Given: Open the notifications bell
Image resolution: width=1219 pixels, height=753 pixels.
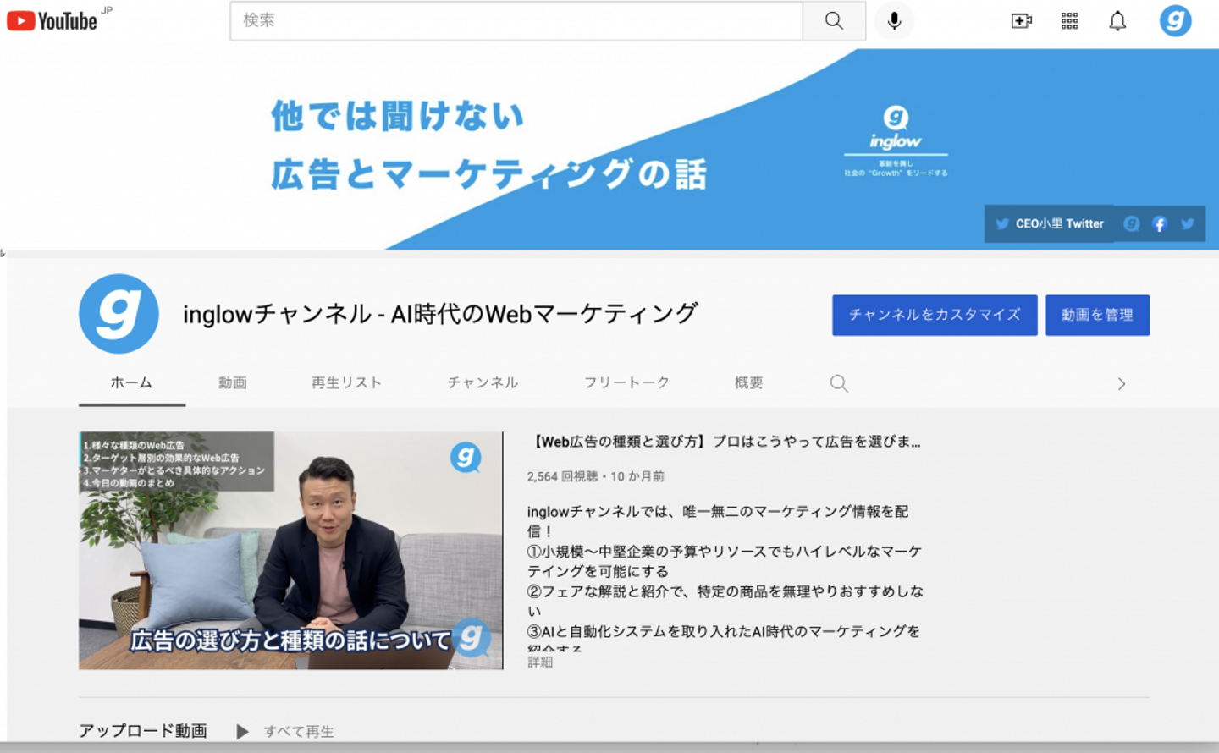Looking at the screenshot, I should pyautogui.click(x=1117, y=21).
